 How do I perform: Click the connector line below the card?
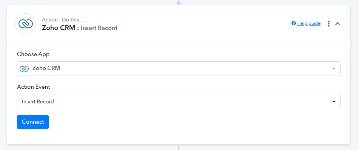(179, 147)
